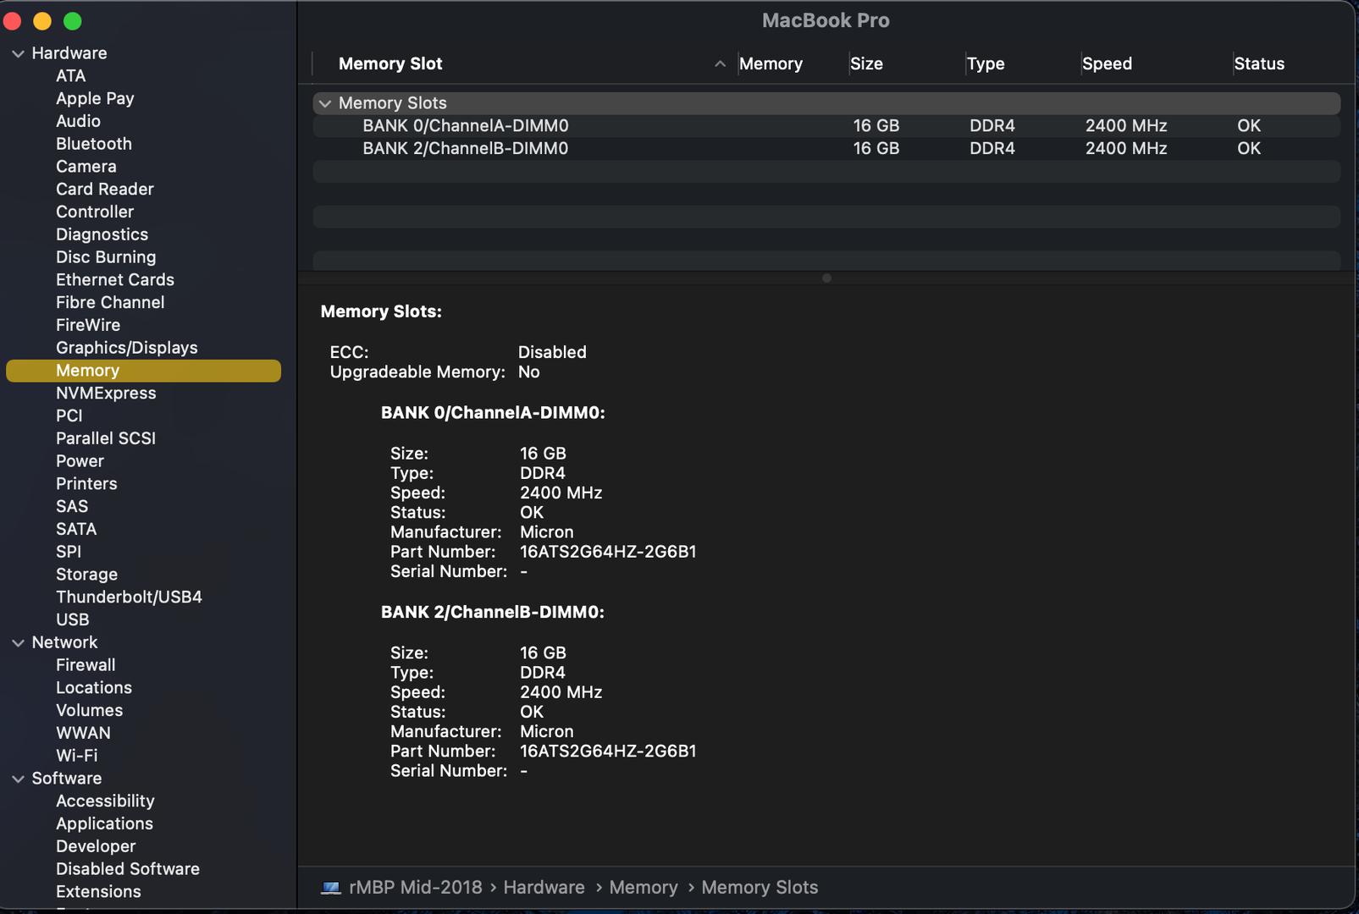Open Disabled Software entry
This screenshot has width=1359, height=914.
(128, 869)
